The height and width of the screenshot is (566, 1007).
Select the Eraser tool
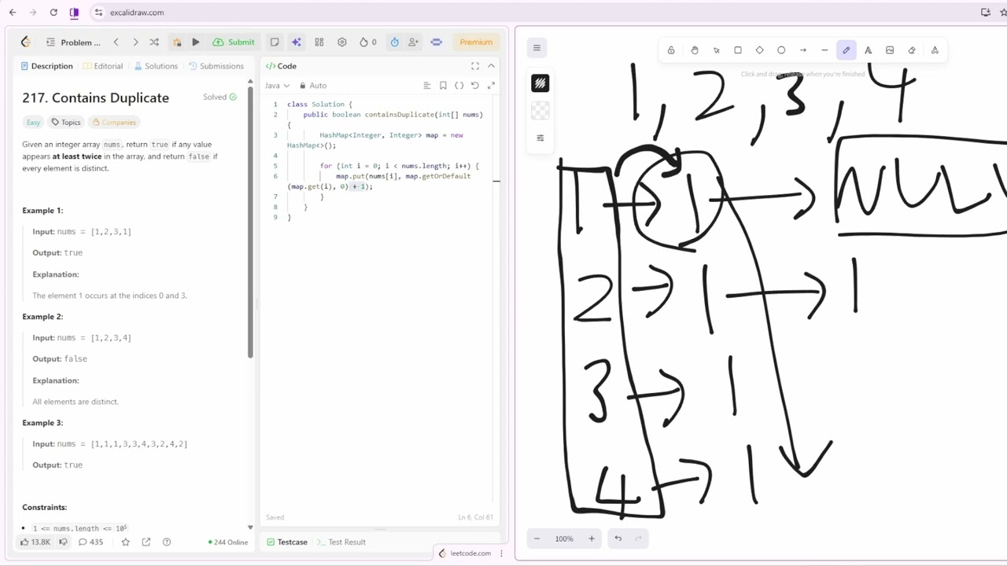click(x=912, y=50)
